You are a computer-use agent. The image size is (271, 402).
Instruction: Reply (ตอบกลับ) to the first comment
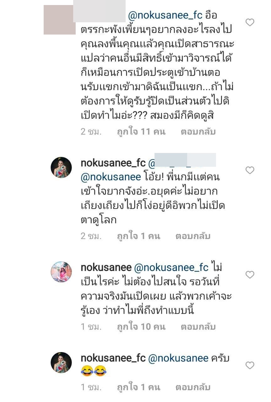point(198,132)
